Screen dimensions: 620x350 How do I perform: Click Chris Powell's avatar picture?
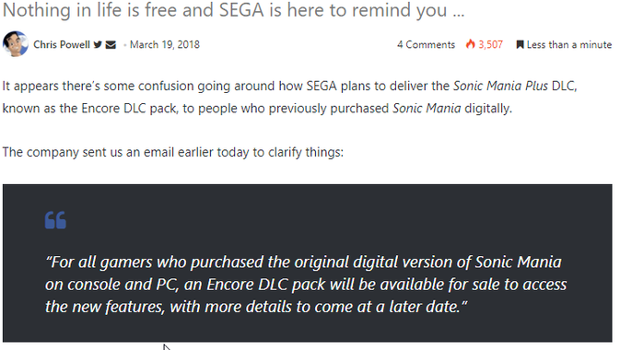coord(16,44)
